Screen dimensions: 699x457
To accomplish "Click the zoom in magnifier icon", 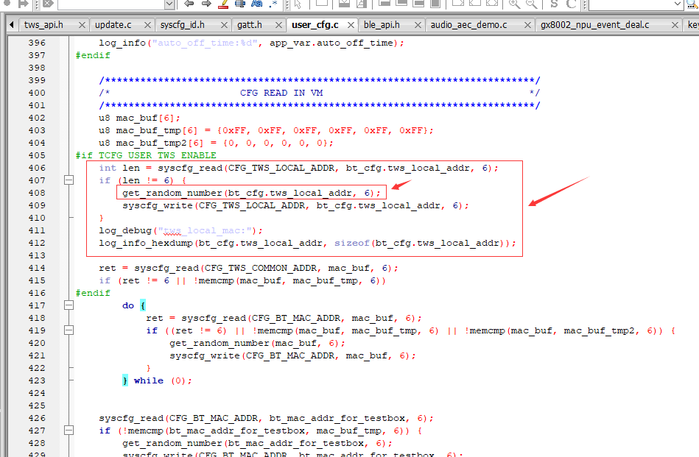I will 514,4.
